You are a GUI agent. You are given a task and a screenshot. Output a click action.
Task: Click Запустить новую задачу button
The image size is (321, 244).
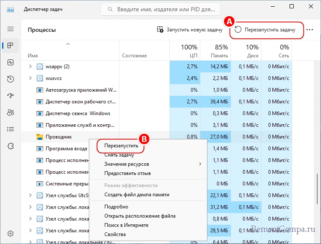(x=189, y=30)
